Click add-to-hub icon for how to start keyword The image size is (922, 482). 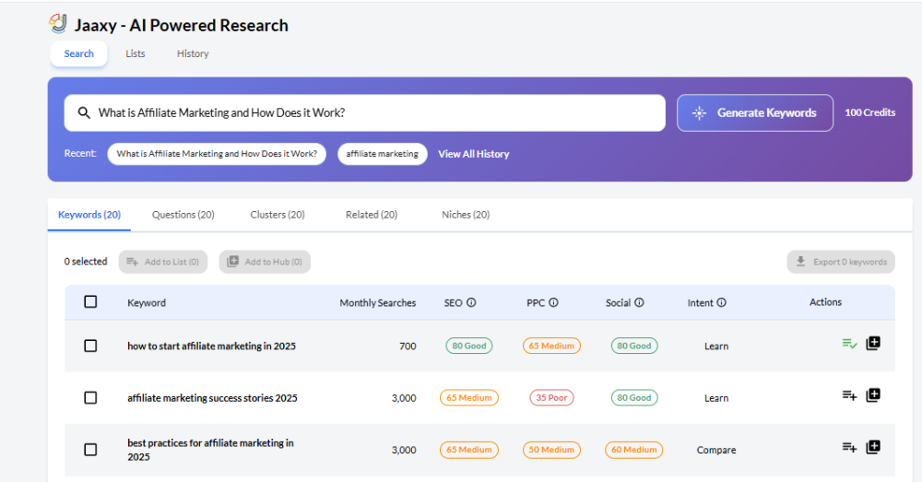pos(873,343)
